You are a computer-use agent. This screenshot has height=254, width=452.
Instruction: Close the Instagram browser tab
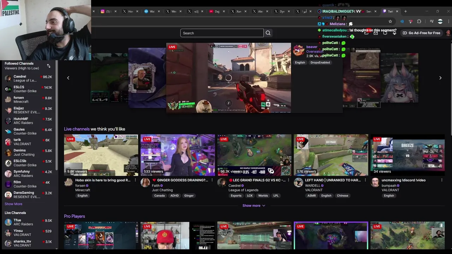coord(116,11)
